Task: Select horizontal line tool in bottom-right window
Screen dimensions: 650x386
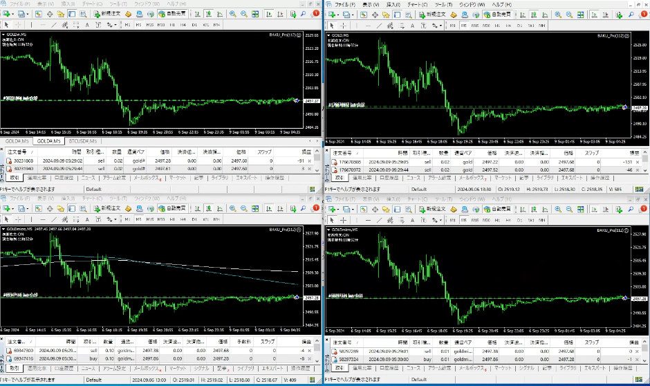Action: point(368,220)
